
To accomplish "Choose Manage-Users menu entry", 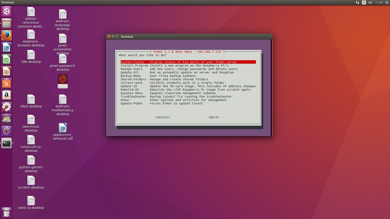I will point(188,69).
